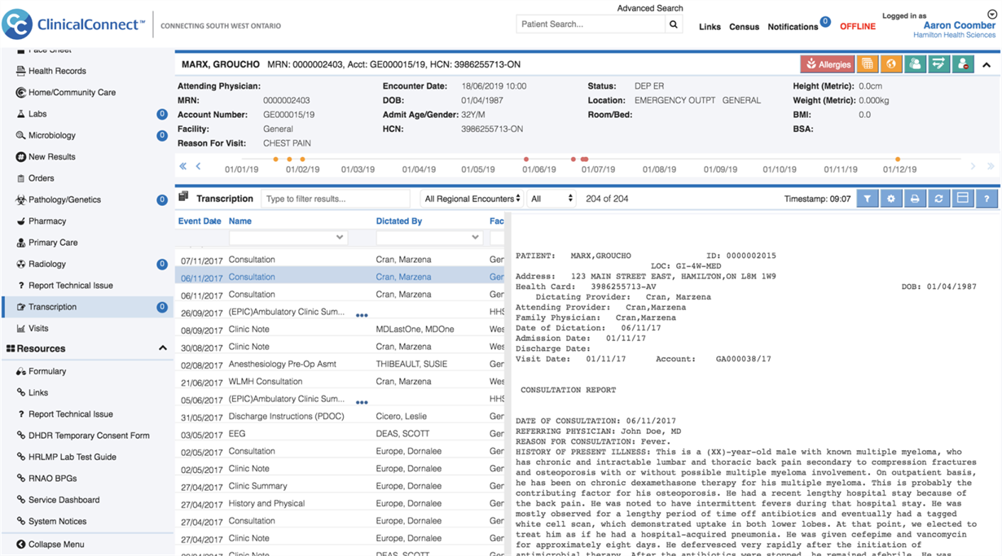This screenshot has height=556, width=1002.
Task: Open Advanced Search
Action: click(x=650, y=8)
